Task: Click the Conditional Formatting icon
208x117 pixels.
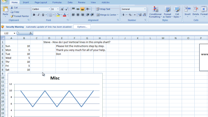Action: 155,9
